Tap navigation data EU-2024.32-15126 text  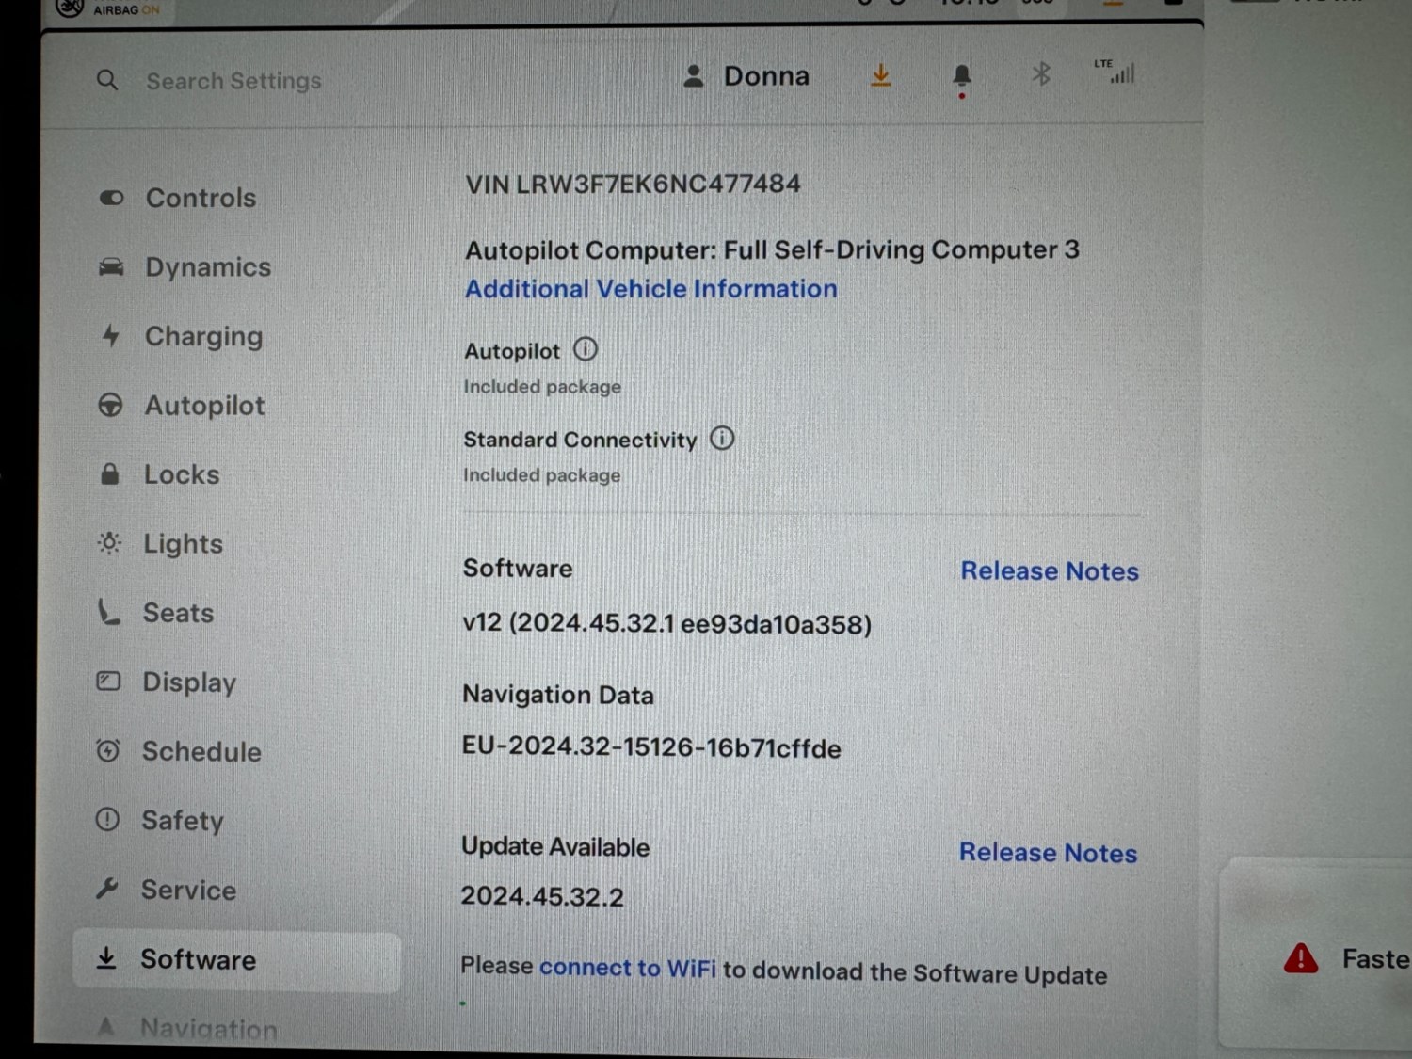(651, 748)
